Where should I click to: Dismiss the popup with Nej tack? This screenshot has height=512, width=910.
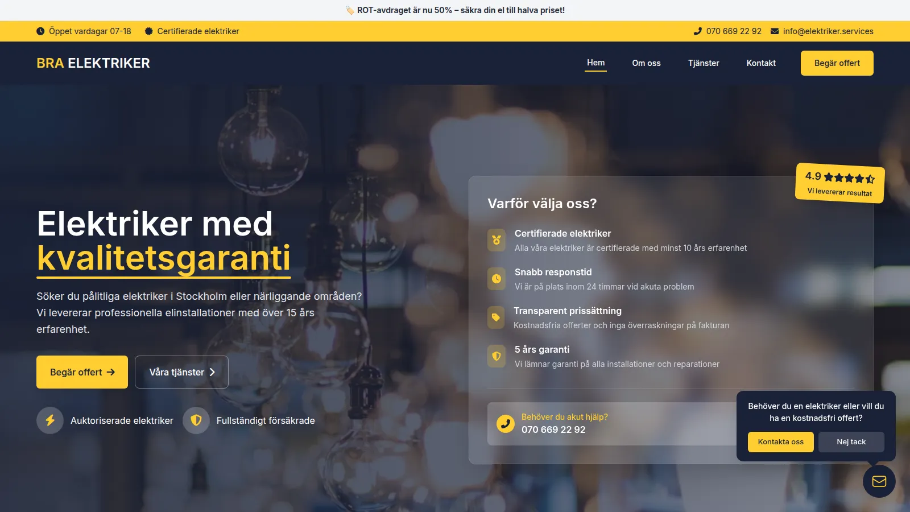(x=851, y=442)
